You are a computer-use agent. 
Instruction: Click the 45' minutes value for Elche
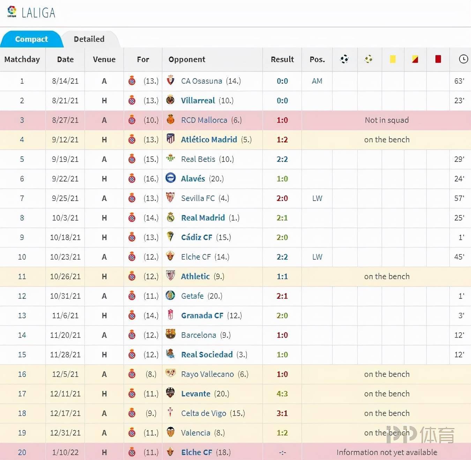pos(459,257)
